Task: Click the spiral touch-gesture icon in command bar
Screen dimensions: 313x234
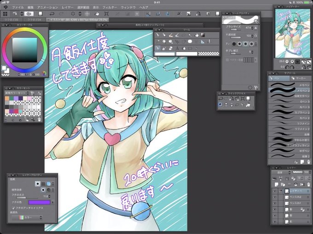Action: pos(29,14)
